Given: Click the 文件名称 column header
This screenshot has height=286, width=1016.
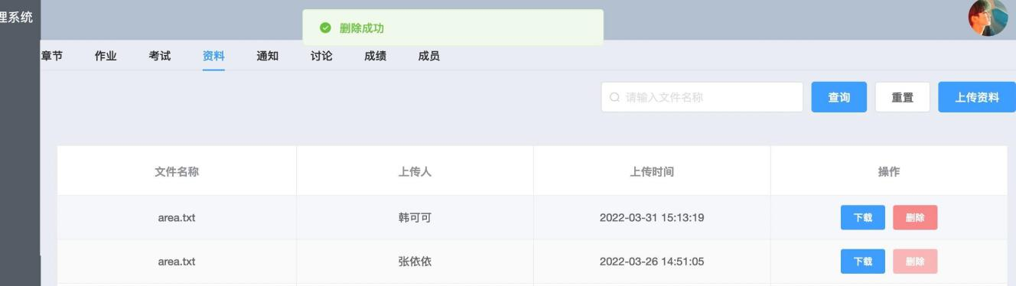Looking at the screenshot, I should pos(177,172).
